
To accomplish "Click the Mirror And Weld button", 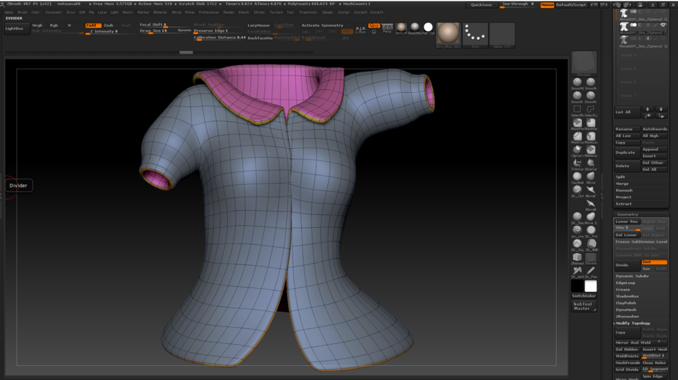I will 641,342.
